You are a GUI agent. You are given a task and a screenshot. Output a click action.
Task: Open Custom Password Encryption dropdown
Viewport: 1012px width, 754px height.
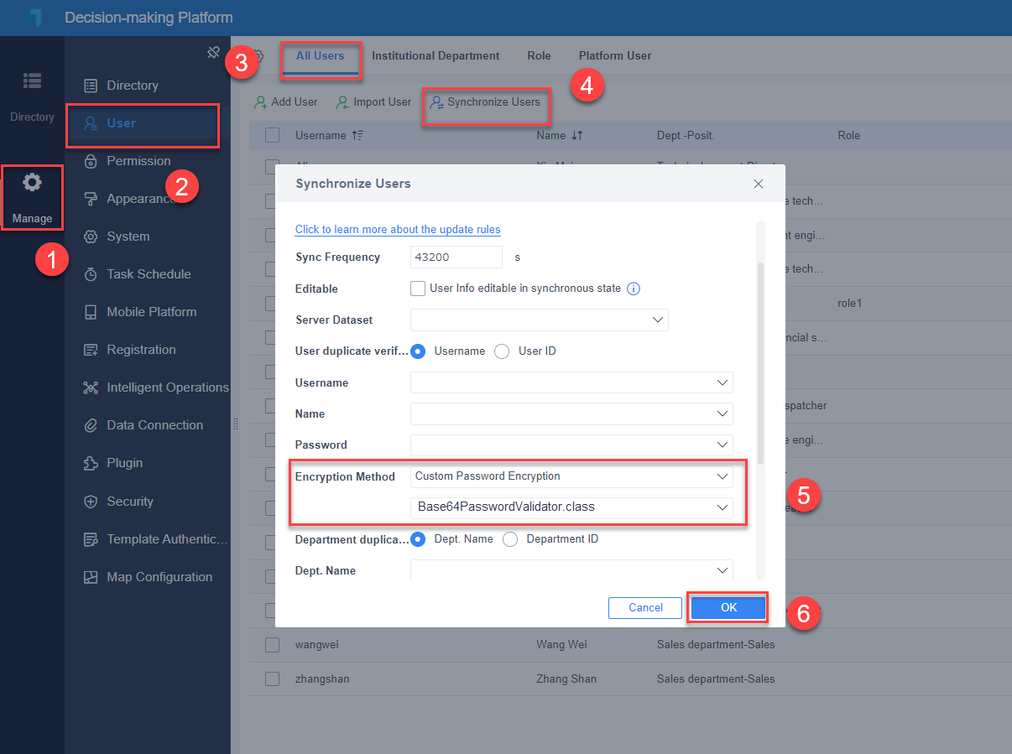pos(571,476)
